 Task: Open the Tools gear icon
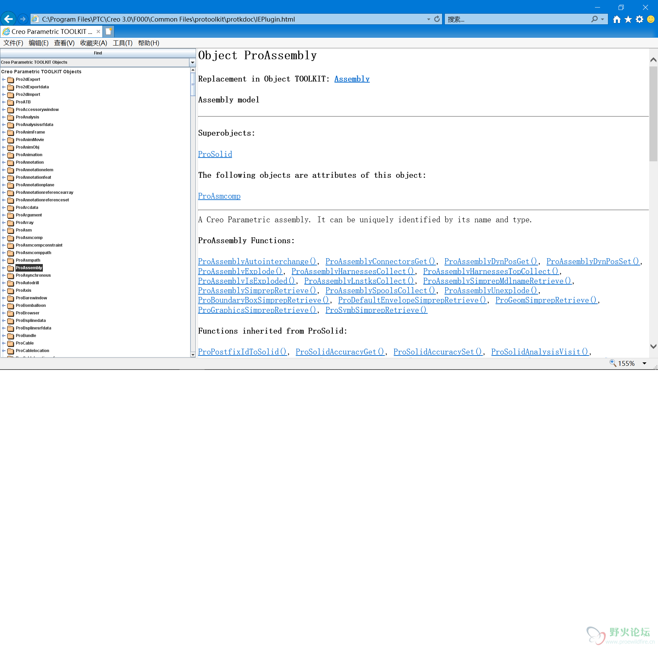(x=639, y=19)
